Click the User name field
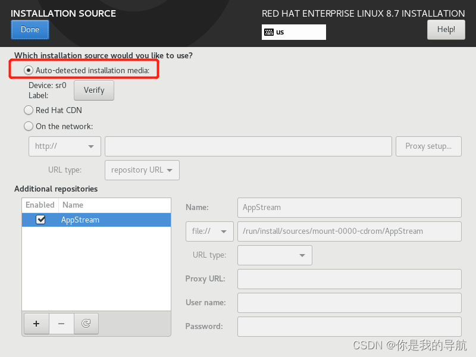The image size is (476, 357). 349,303
